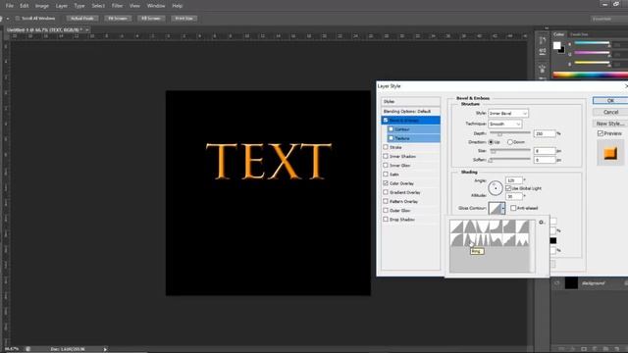Image resolution: width=628 pixels, height=353 pixels.
Task: Enable the Gradient Overlay checkbox
Action: point(386,192)
